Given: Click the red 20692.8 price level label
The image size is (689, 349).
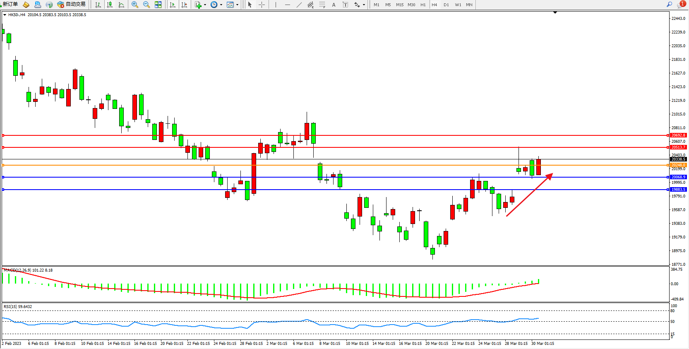Looking at the screenshot, I should (678, 135).
